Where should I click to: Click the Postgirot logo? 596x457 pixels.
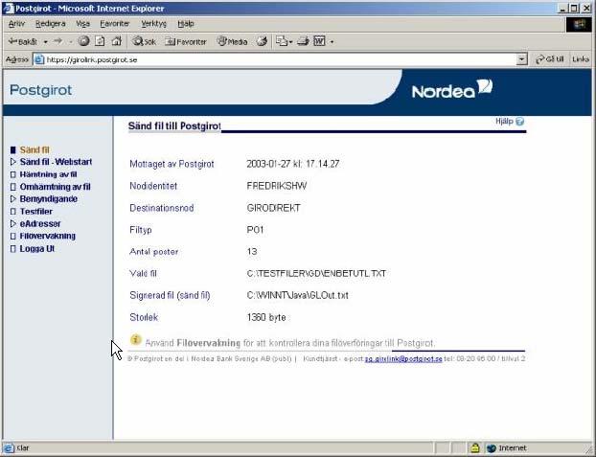pyautogui.click(x=40, y=90)
